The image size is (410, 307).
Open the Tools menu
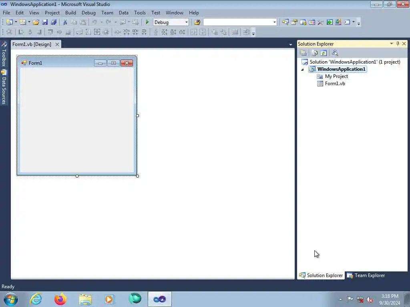140,12
